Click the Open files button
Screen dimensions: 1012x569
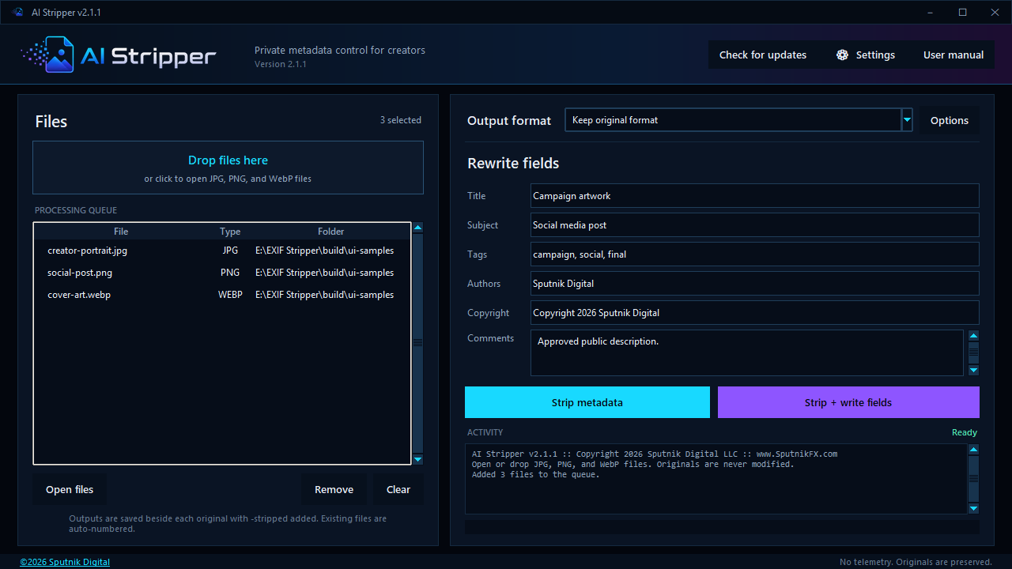pos(70,489)
